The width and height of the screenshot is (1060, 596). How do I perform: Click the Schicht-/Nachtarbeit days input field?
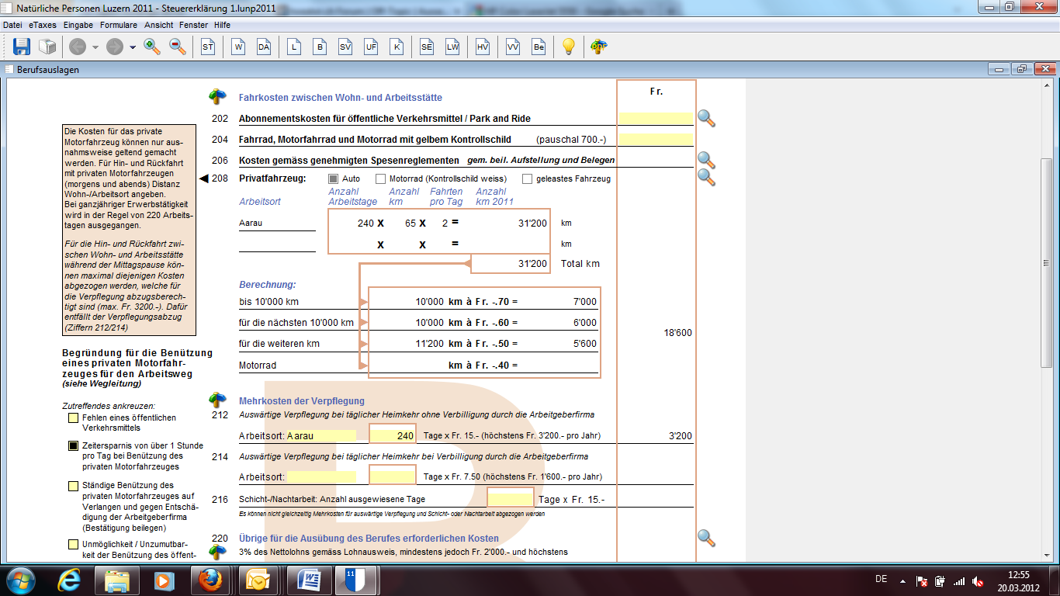(x=510, y=499)
